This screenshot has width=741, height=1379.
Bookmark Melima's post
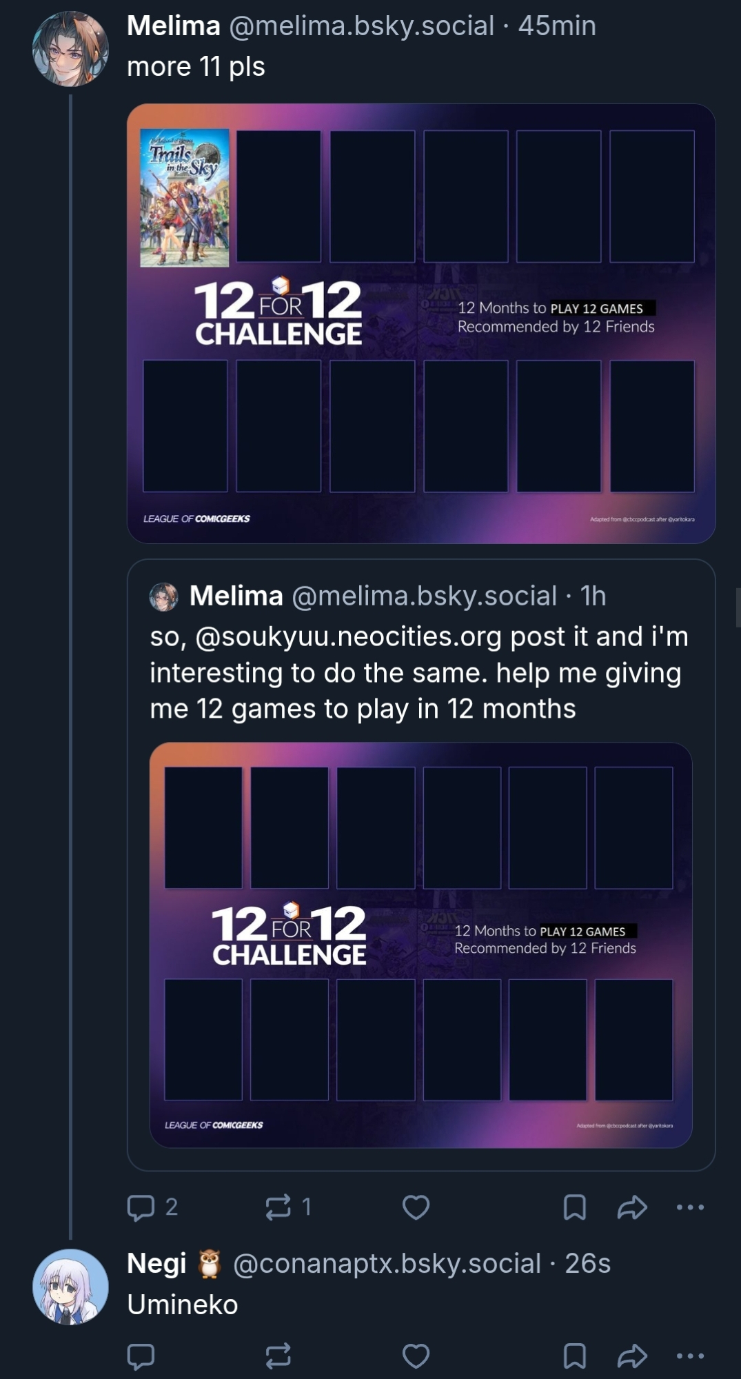tap(574, 1207)
